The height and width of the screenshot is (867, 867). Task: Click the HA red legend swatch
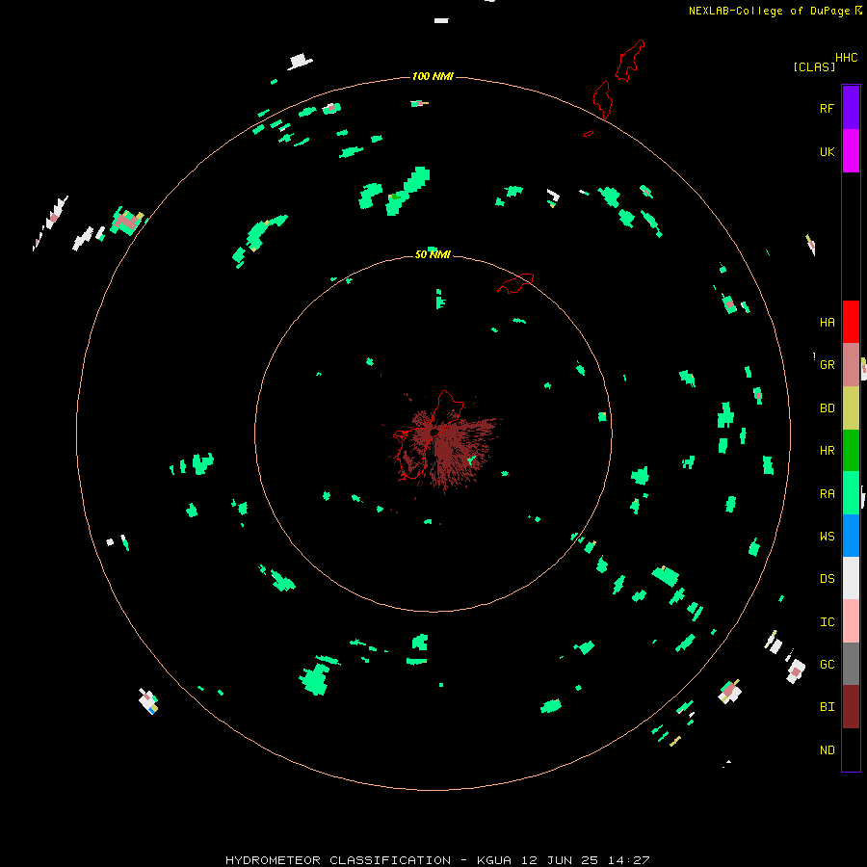click(851, 322)
